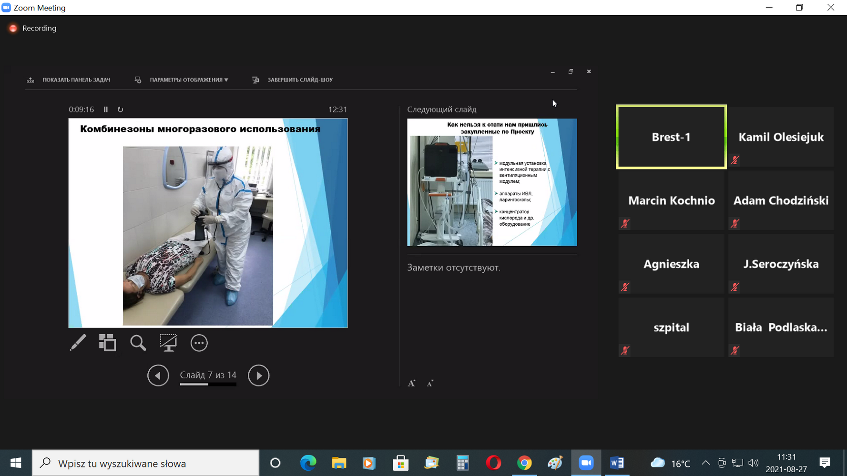Decrease notes text size with smaller A
Viewport: 847px width, 476px height.
(x=430, y=384)
